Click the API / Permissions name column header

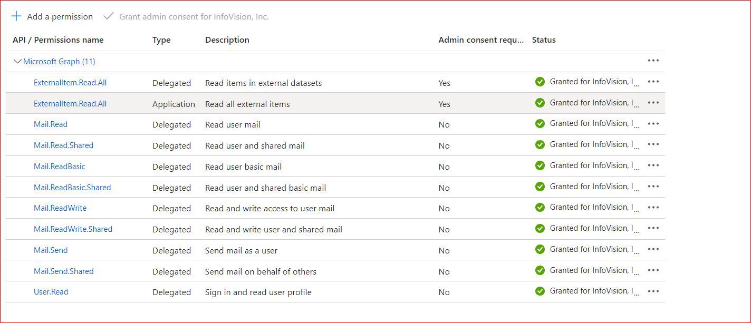click(x=58, y=40)
